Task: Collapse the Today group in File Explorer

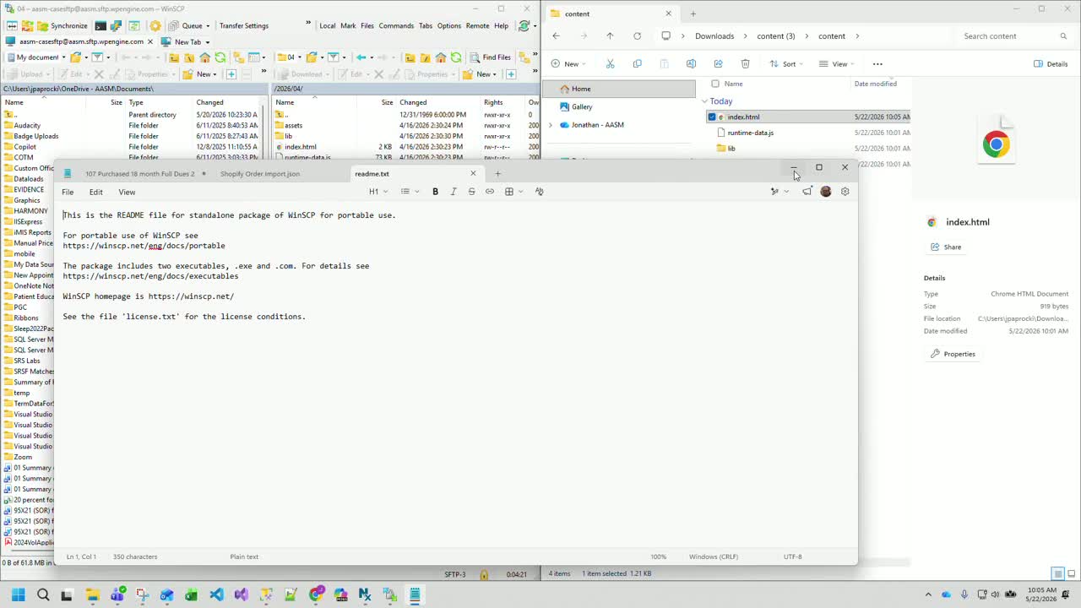Action: click(x=704, y=101)
